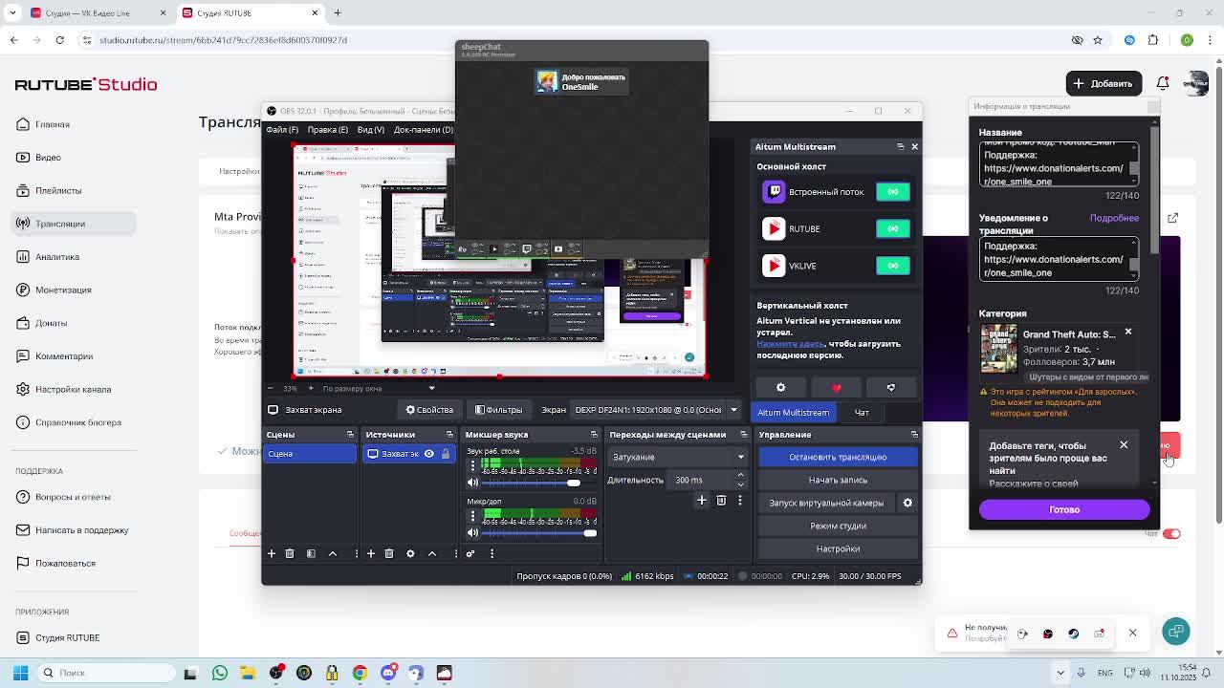Expand the Экран display selection dropdown
The width and height of the screenshot is (1224, 688).
point(657,410)
